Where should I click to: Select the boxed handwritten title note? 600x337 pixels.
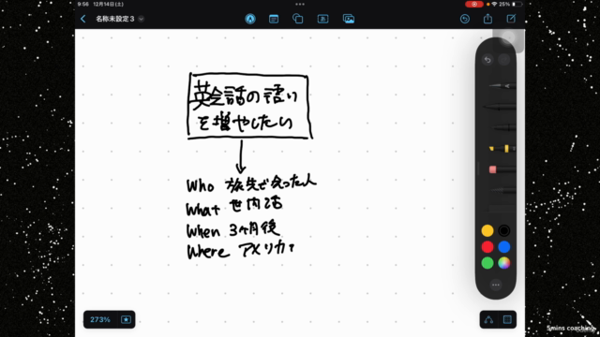click(x=250, y=106)
